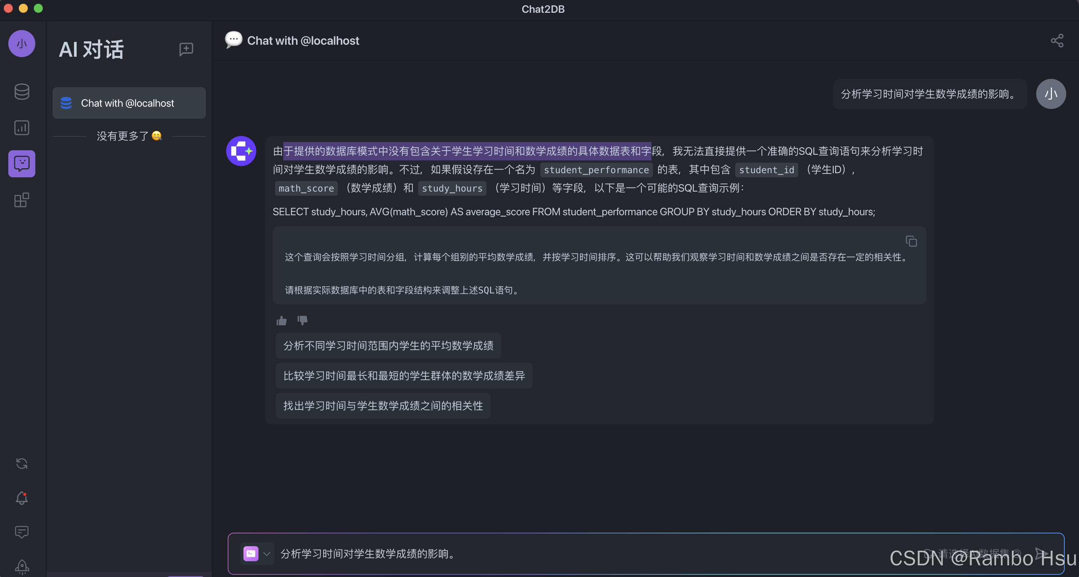Viewport: 1079px width, 577px height.
Task: Click the user avatar beside the question
Action: click(x=1051, y=94)
